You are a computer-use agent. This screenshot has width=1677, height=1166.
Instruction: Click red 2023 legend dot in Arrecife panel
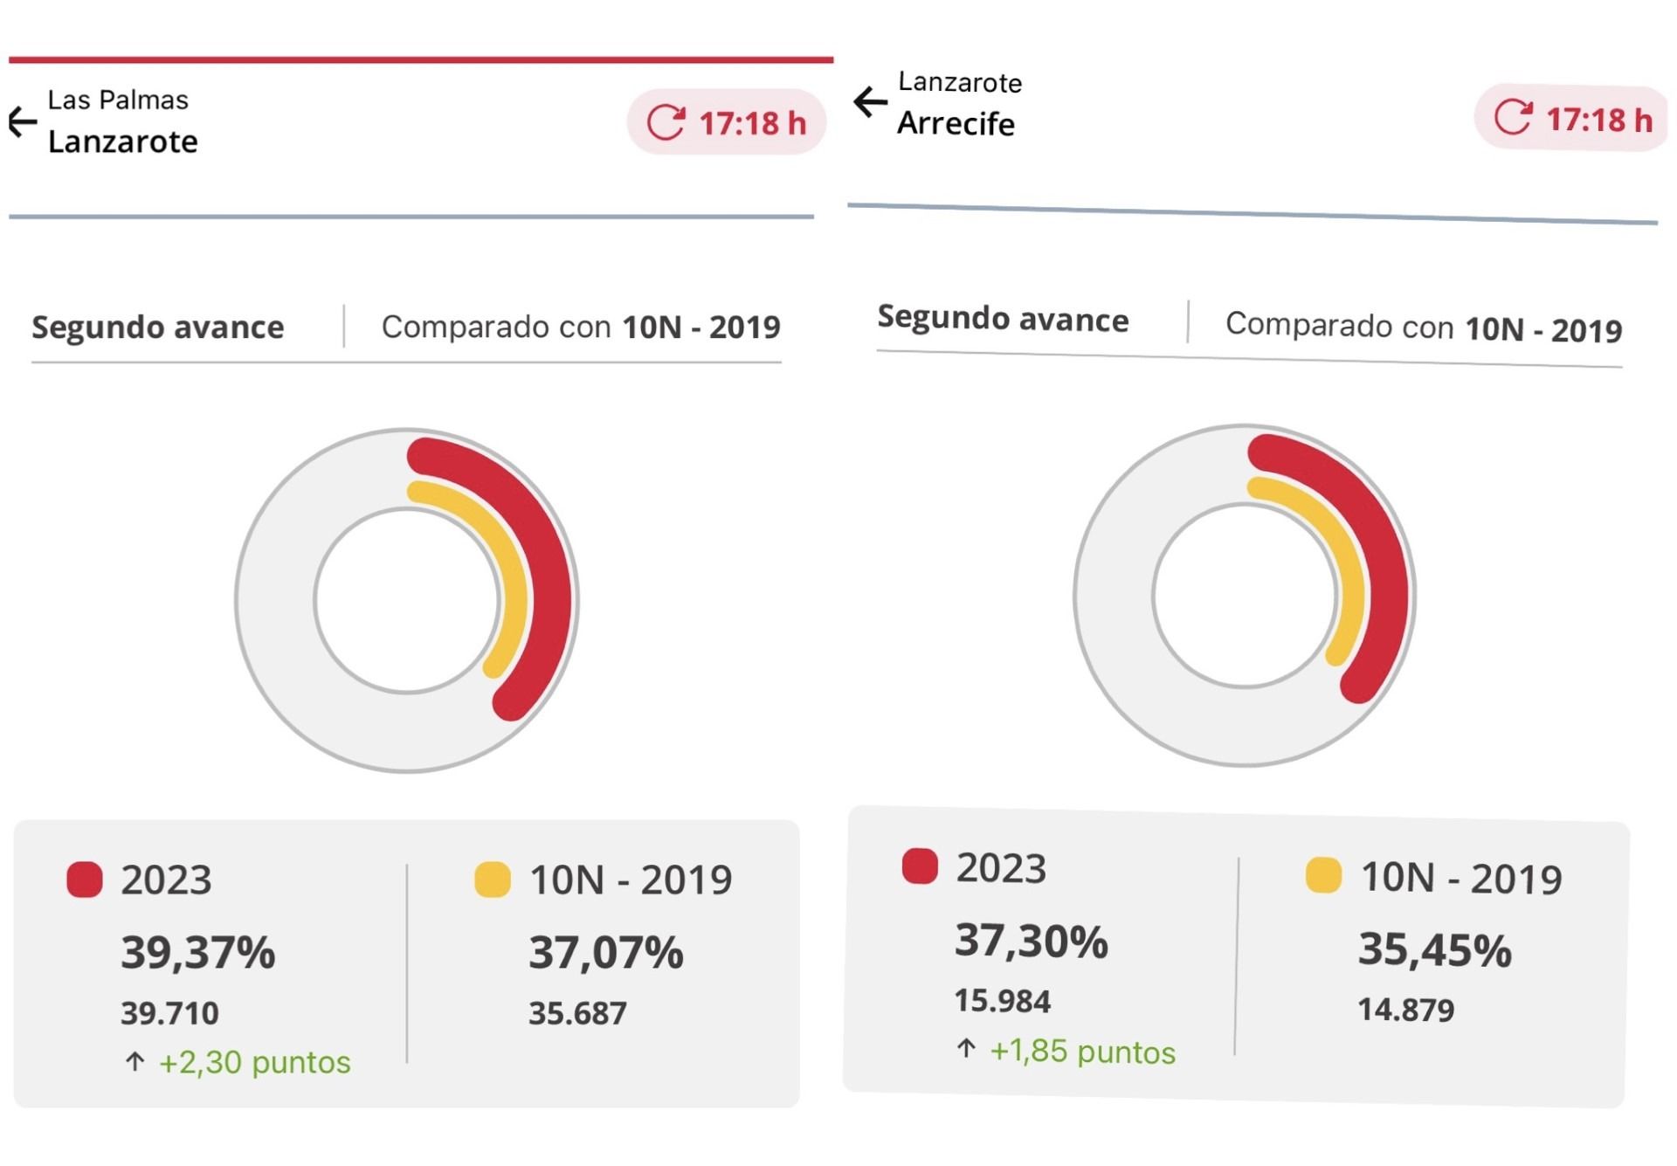(920, 866)
